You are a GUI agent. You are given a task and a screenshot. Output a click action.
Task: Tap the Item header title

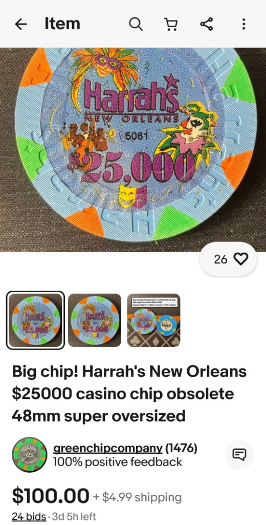click(x=62, y=24)
